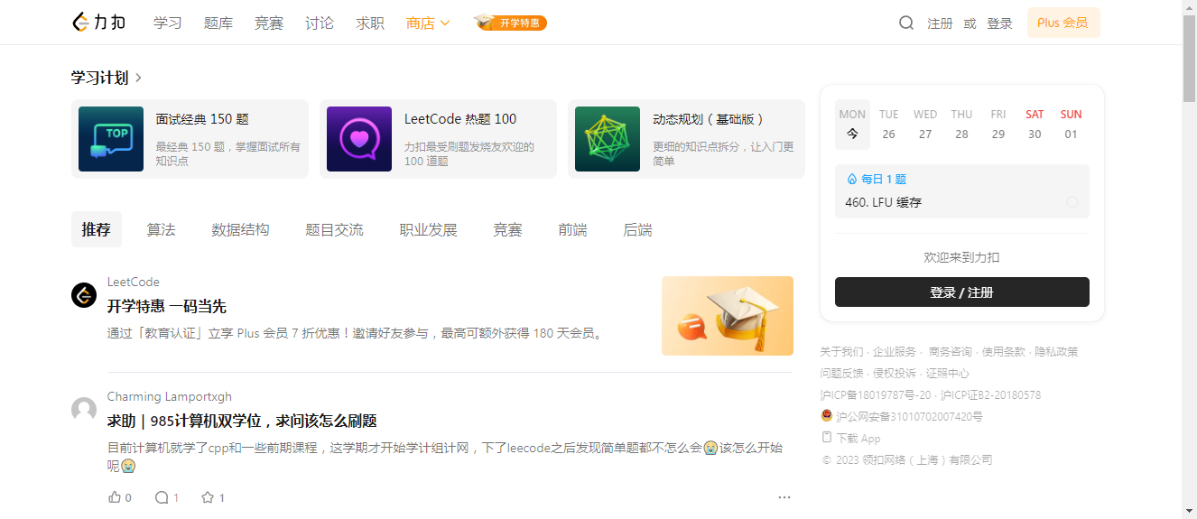The height and width of the screenshot is (519, 1197).
Task: Click the page vertical scrollbar thumb
Action: 1190,60
